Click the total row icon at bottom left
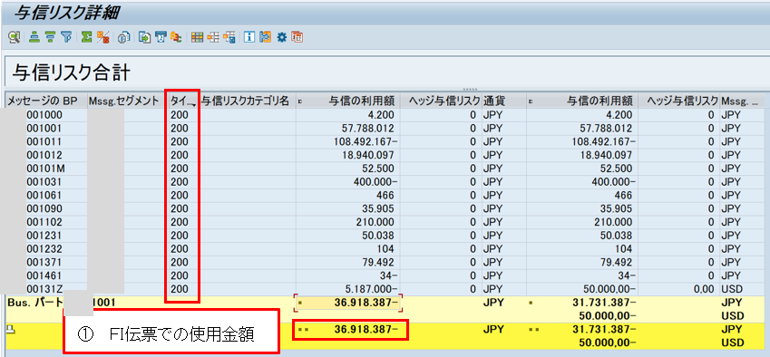 [x=9, y=330]
